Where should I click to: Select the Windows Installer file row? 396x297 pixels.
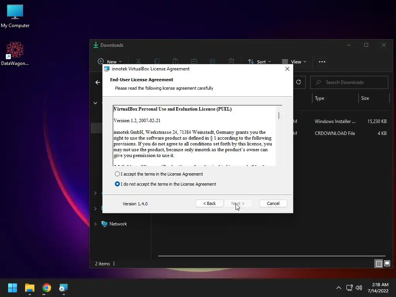click(341, 121)
